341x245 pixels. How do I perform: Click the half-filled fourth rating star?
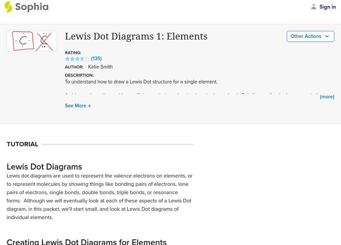[x=82, y=58]
